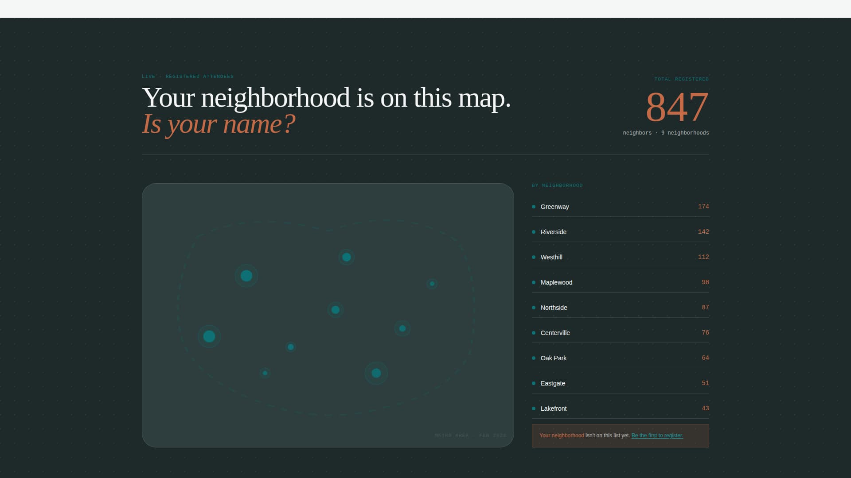This screenshot has height=478, width=851.
Task: Click the 847 total registered number
Action: coord(677,107)
